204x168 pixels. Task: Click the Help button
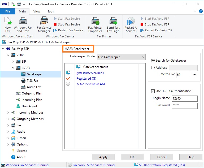(x=191, y=157)
